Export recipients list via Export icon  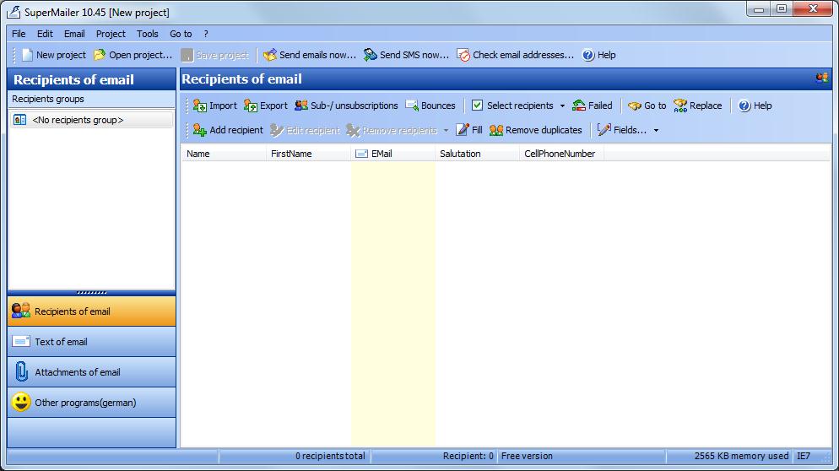pyautogui.click(x=251, y=106)
